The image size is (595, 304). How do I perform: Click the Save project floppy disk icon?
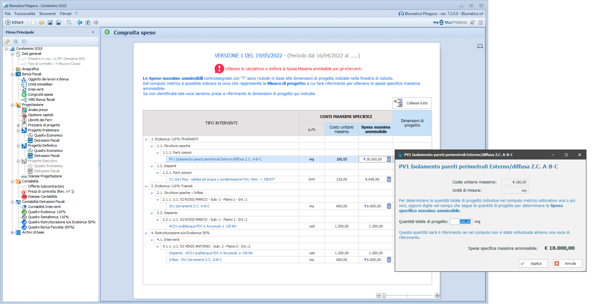coord(50,22)
